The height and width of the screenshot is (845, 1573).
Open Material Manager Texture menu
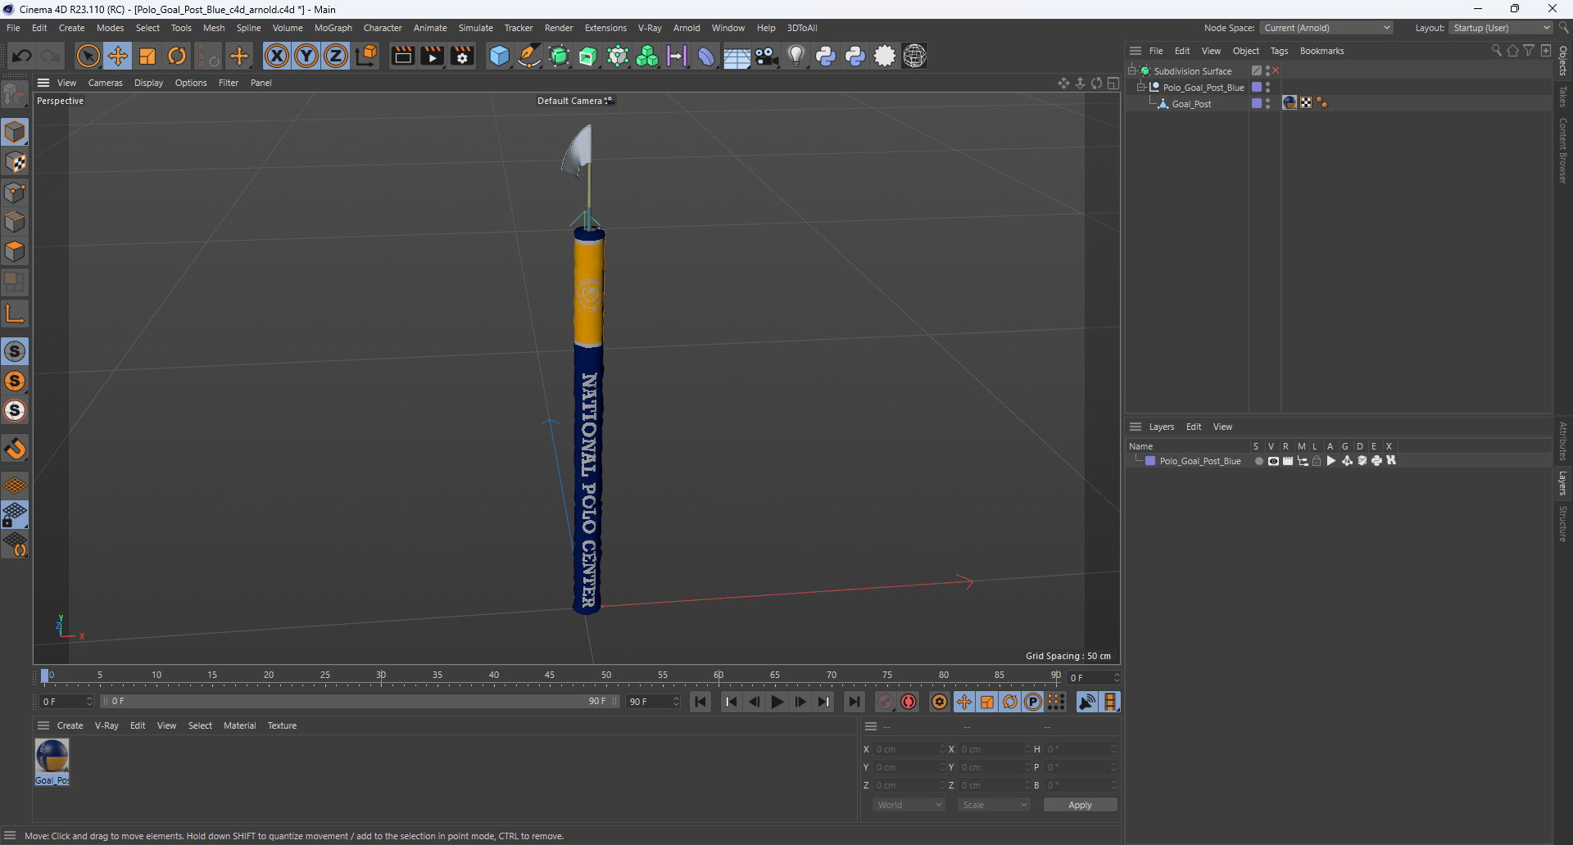282,725
